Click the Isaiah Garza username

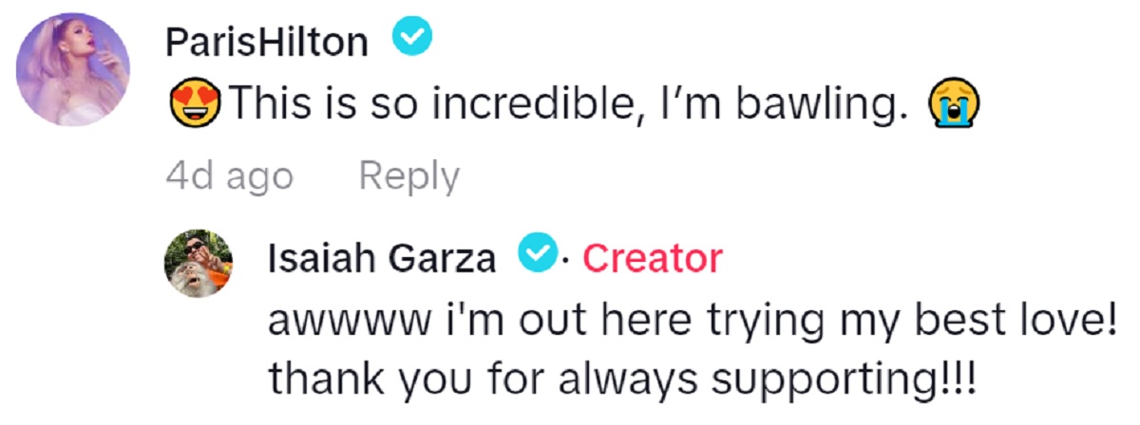[x=383, y=257]
